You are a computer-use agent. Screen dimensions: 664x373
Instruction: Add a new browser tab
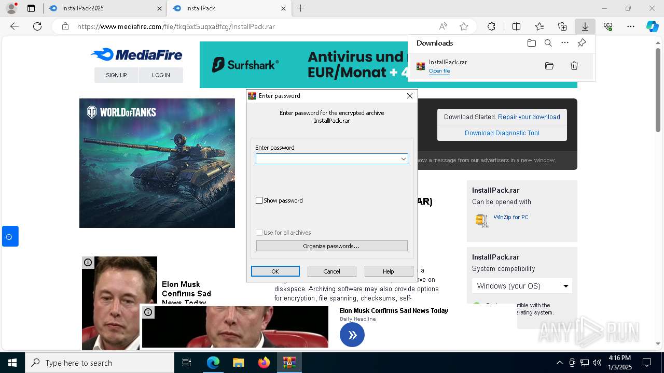click(x=300, y=8)
